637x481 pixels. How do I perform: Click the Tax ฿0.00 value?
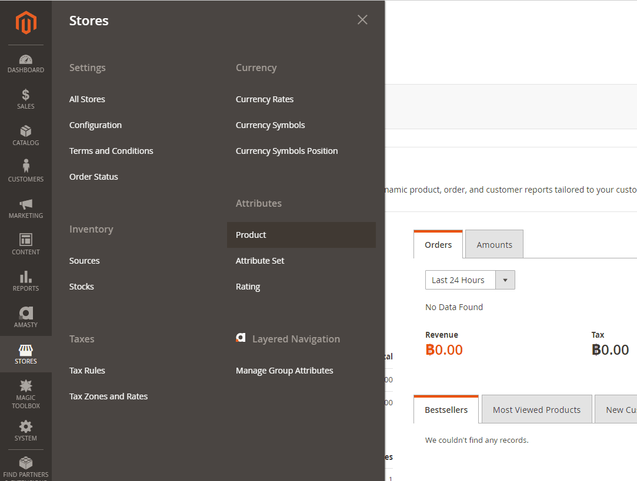610,349
